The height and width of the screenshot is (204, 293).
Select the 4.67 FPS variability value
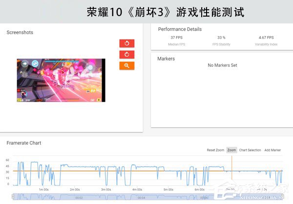266,38
